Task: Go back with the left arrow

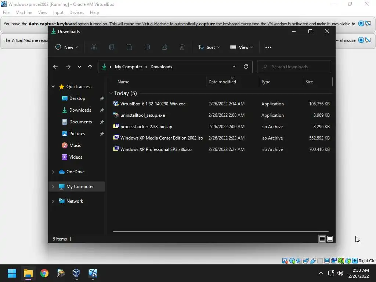Action: point(55,67)
